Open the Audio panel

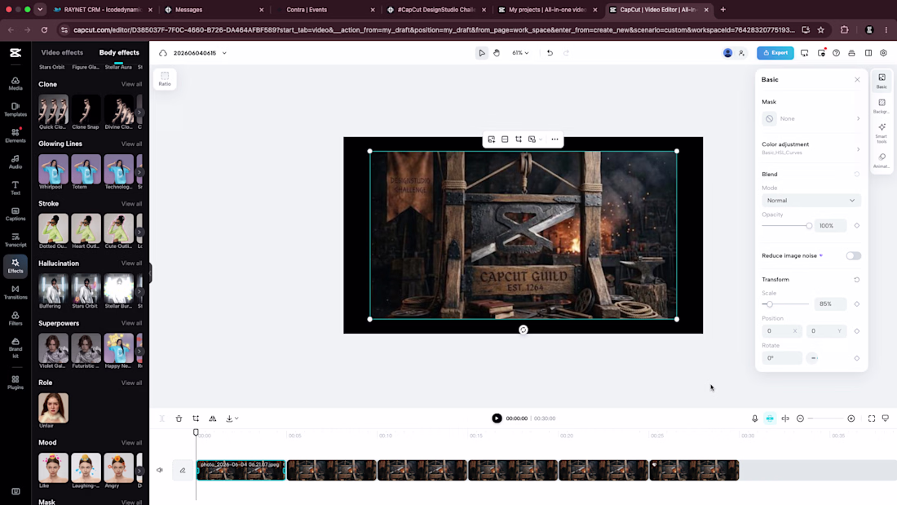click(x=15, y=162)
